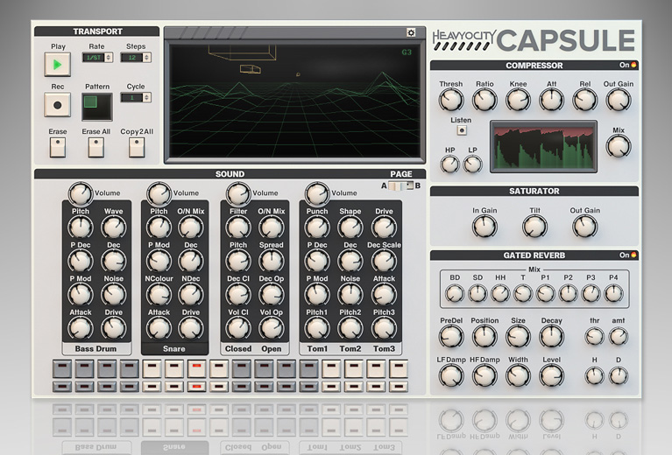Toggle the first top-row step button

[62, 368]
